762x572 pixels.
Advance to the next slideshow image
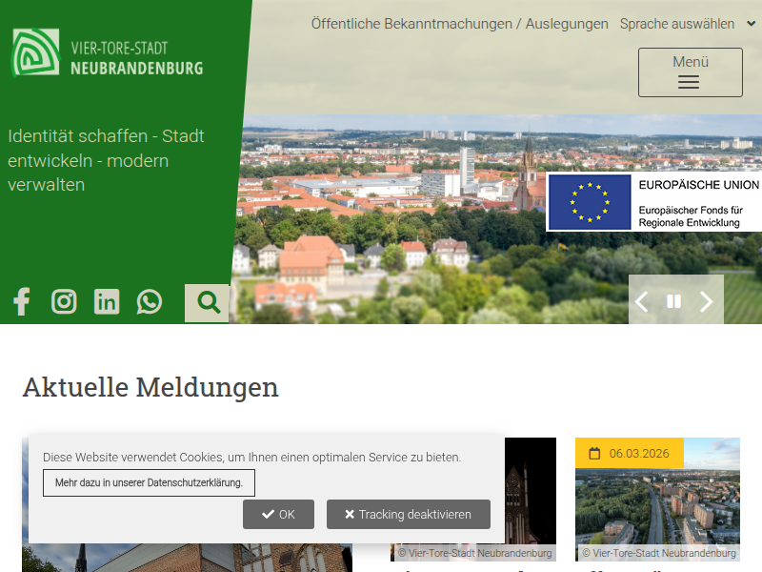706,302
